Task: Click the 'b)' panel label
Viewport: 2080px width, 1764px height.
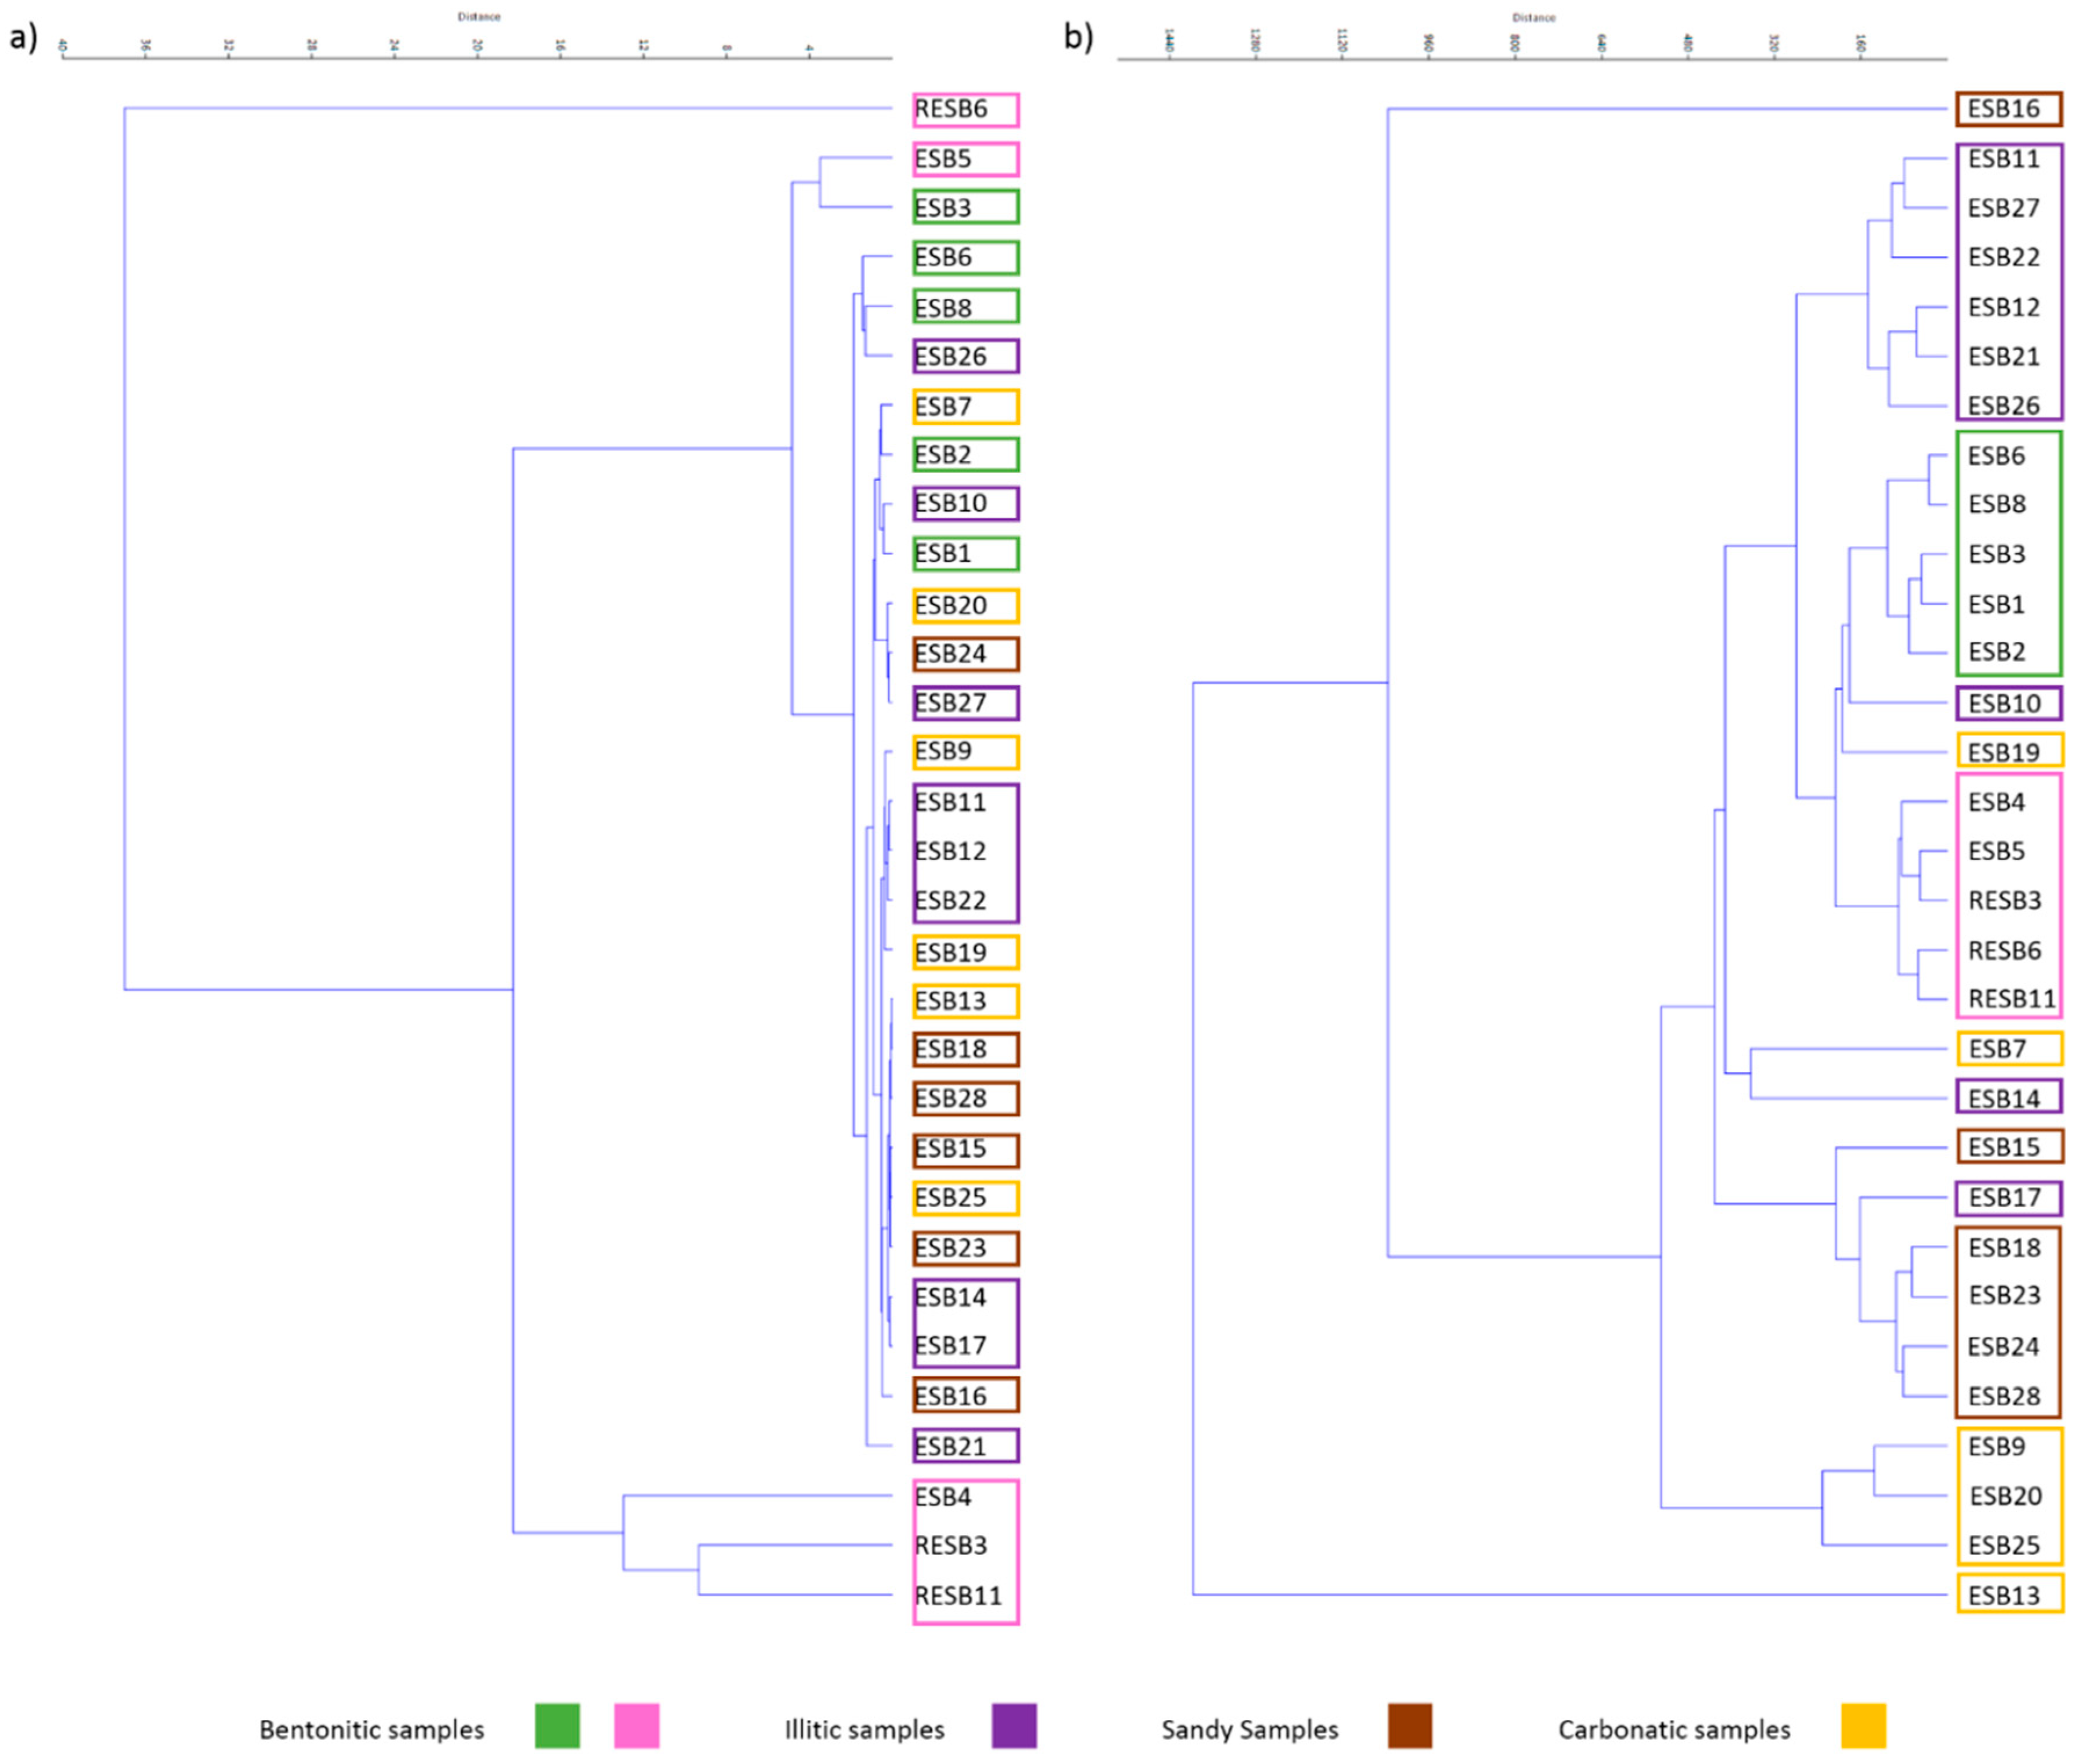Action: [1078, 38]
